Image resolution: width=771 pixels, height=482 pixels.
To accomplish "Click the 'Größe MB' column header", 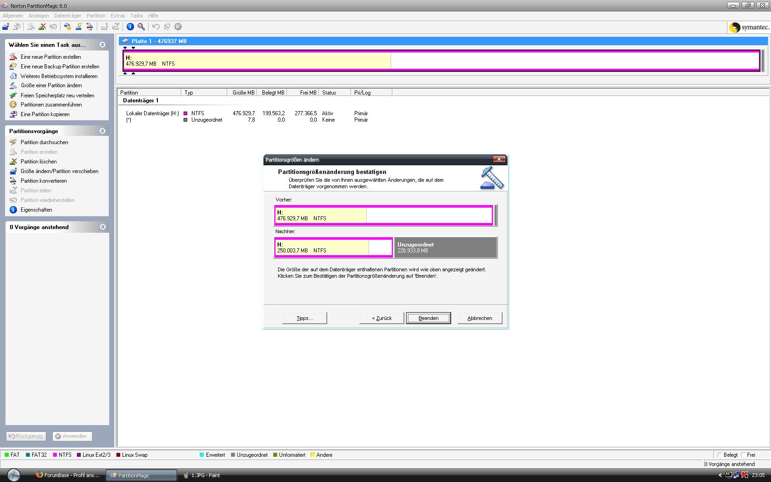I will [242, 92].
